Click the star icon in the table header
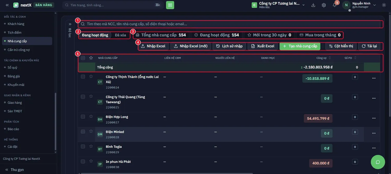The image size is (391, 174). click(x=91, y=58)
